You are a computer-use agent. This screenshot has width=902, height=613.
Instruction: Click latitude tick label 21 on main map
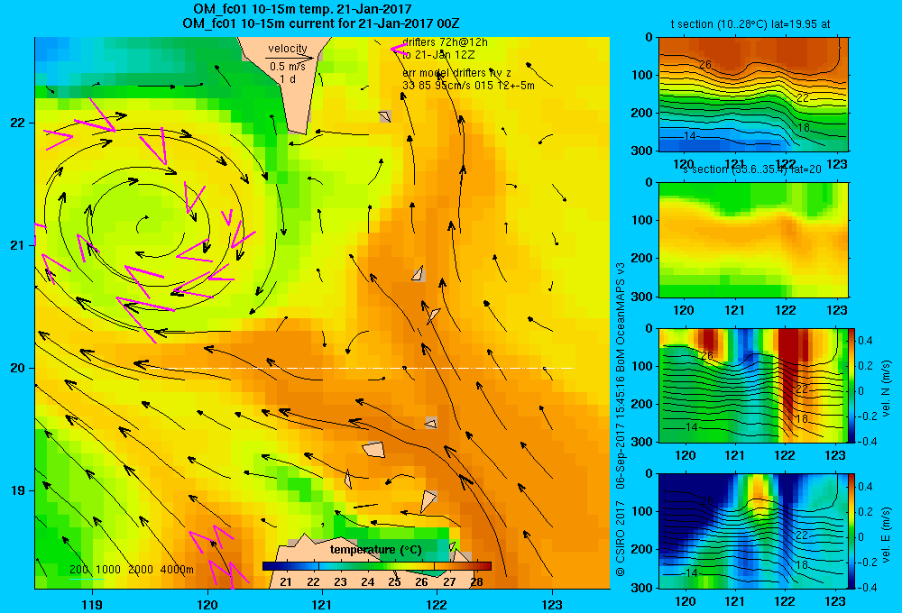[17, 245]
